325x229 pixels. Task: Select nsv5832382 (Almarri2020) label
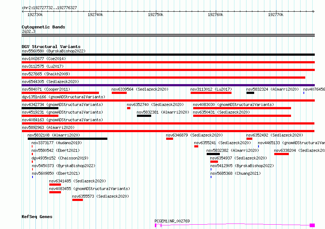click(x=233, y=150)
